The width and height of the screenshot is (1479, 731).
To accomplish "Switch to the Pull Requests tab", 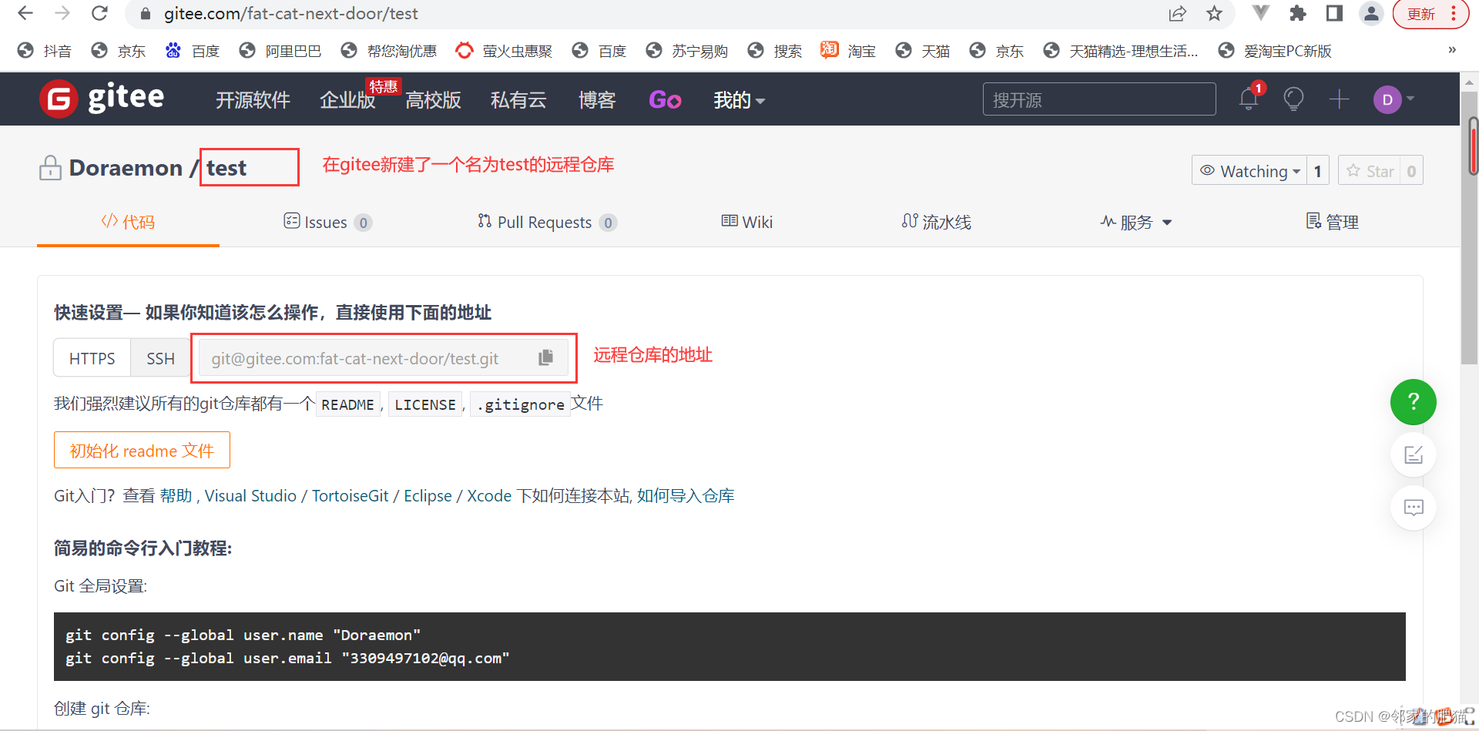I will click(547, 222).
